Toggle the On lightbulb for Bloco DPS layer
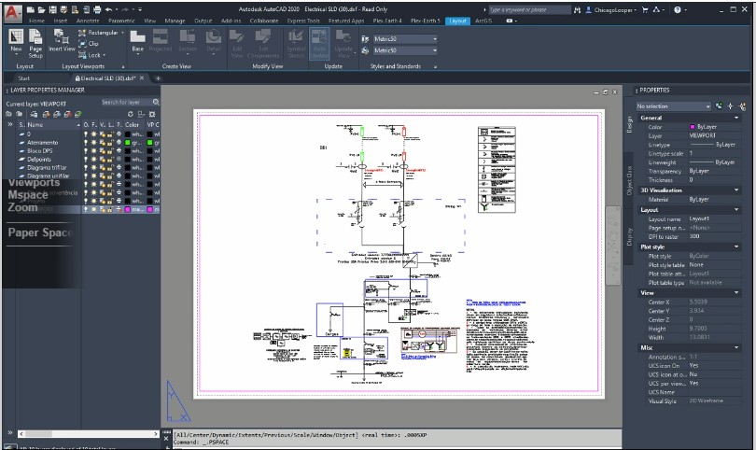The width and height of the screenshot is (756, 450). (86, 151)
